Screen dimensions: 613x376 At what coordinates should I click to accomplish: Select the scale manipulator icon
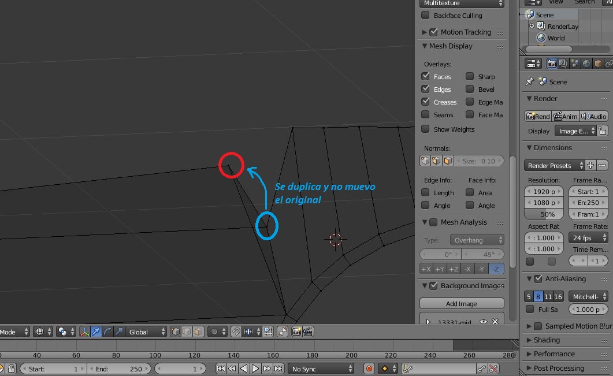[119, 332]
